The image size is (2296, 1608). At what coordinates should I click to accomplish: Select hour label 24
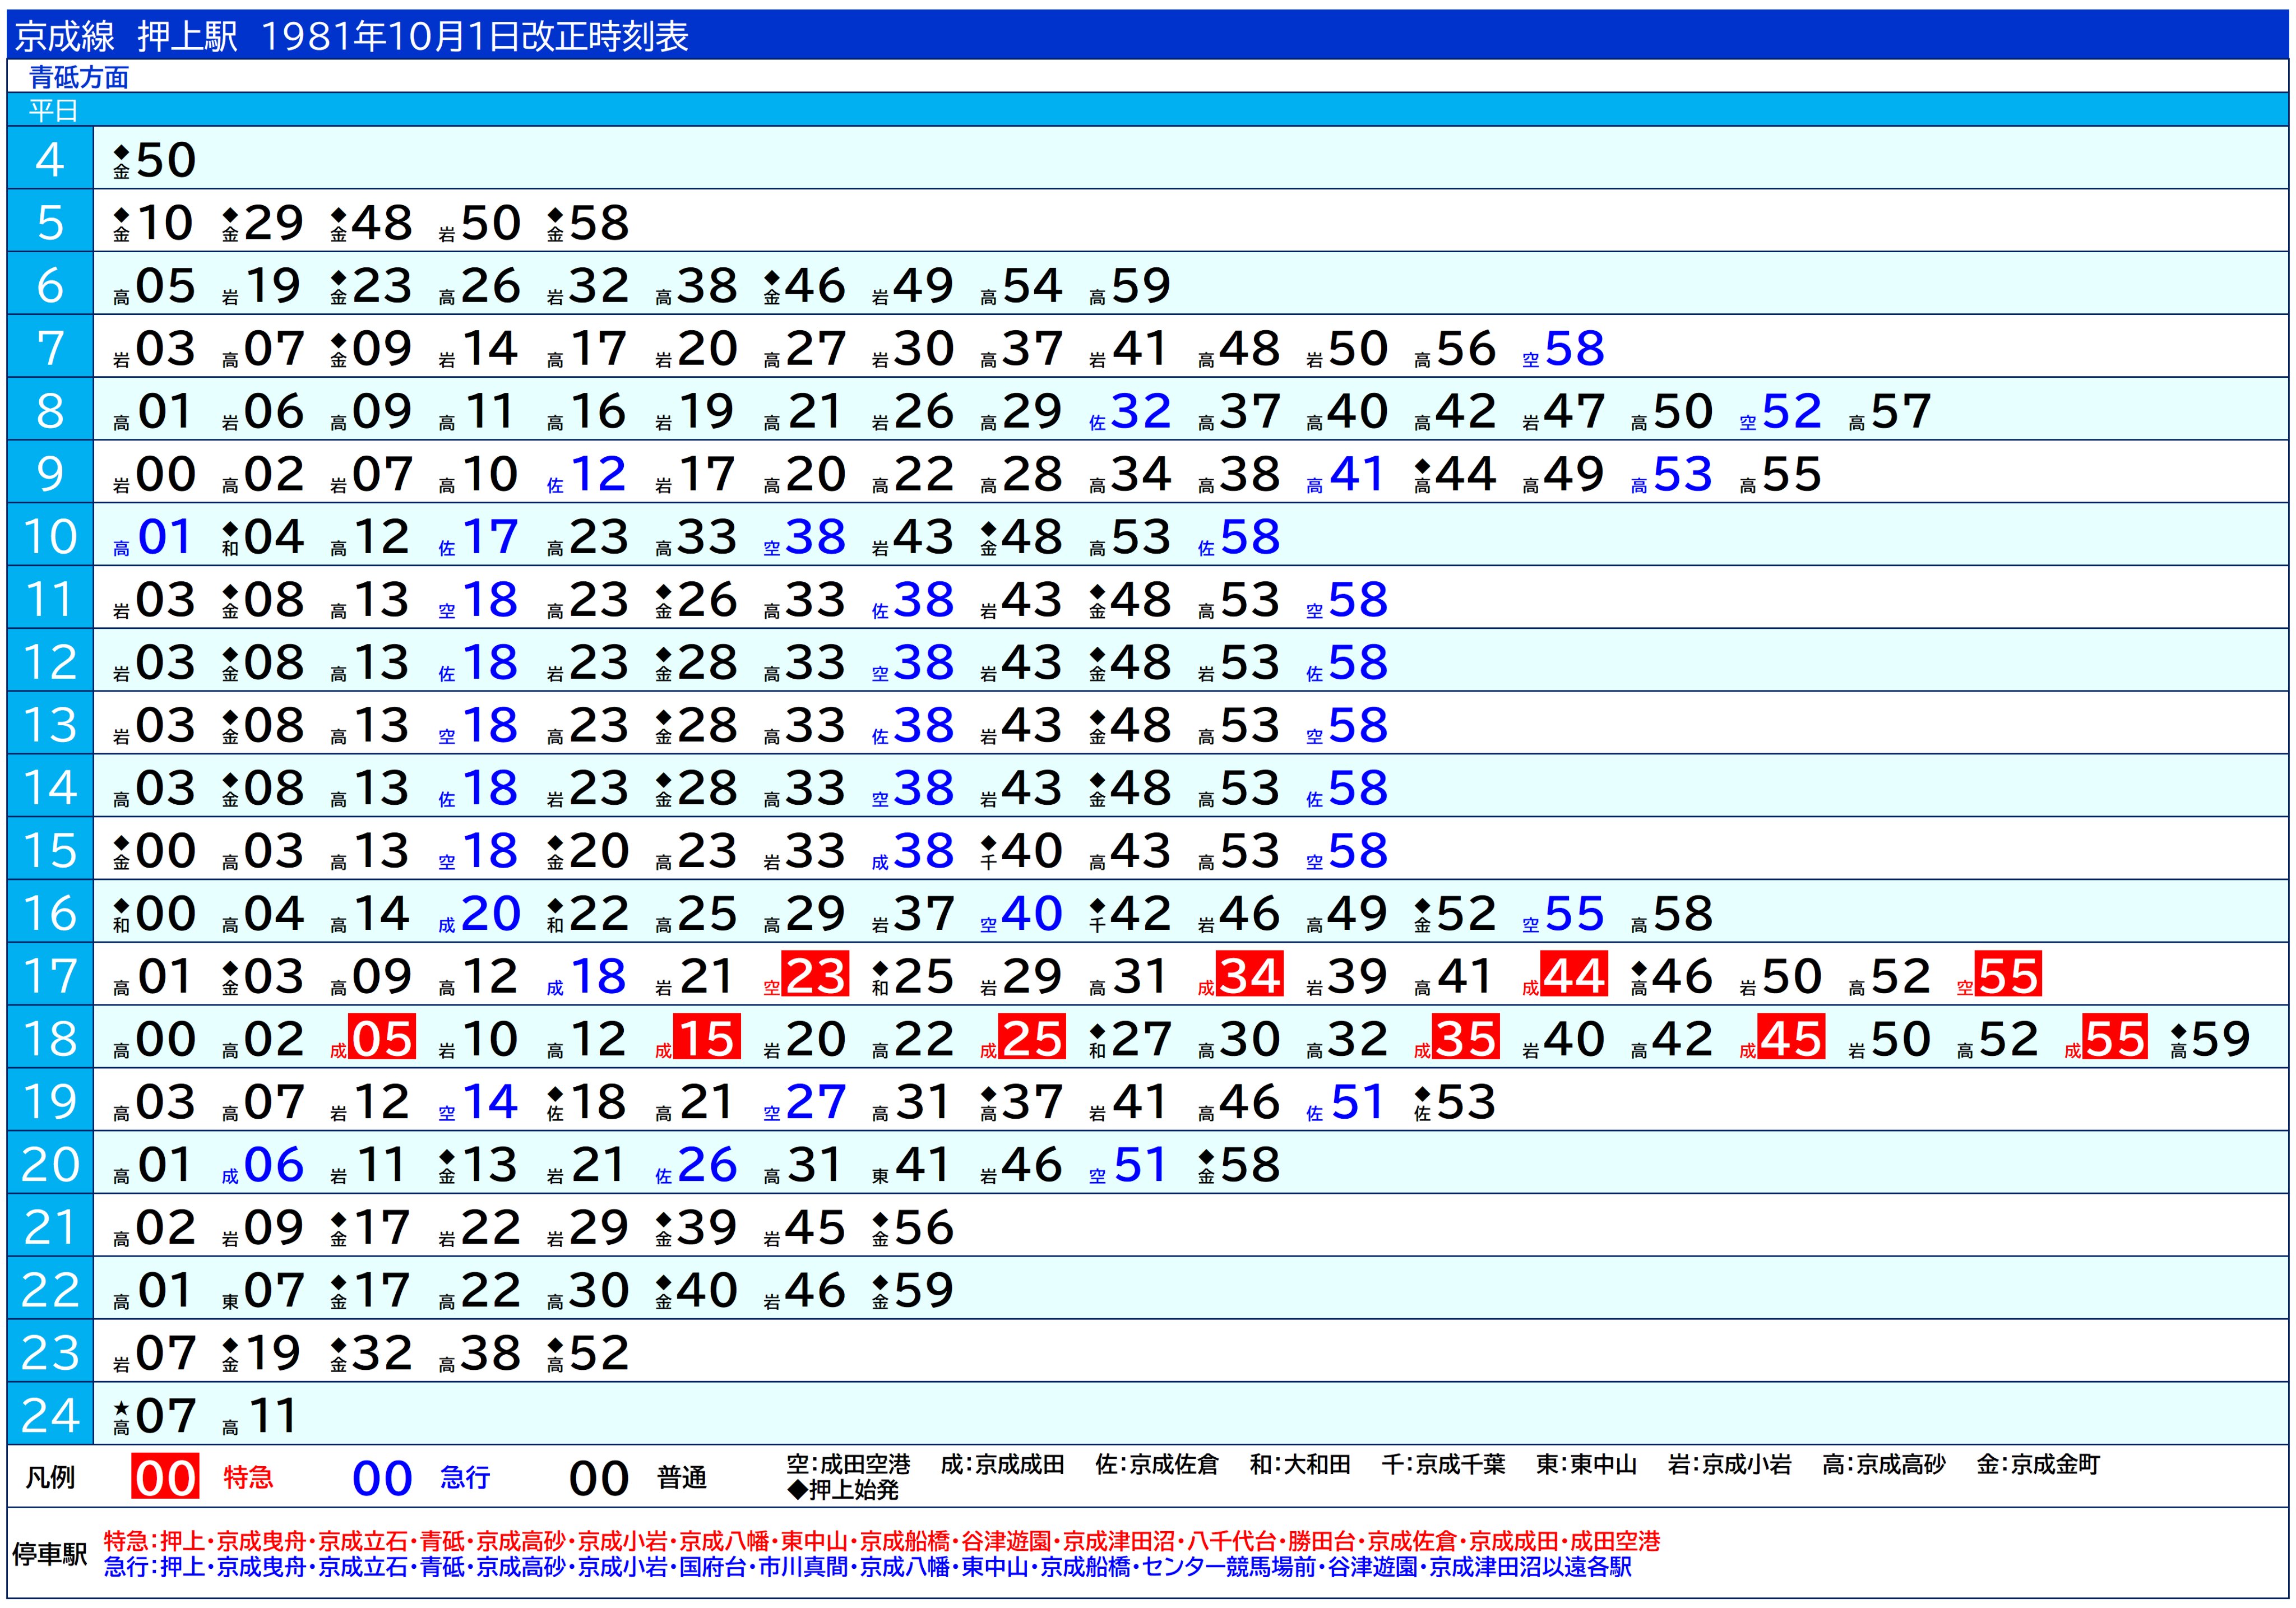click(x=50, y=1415)
